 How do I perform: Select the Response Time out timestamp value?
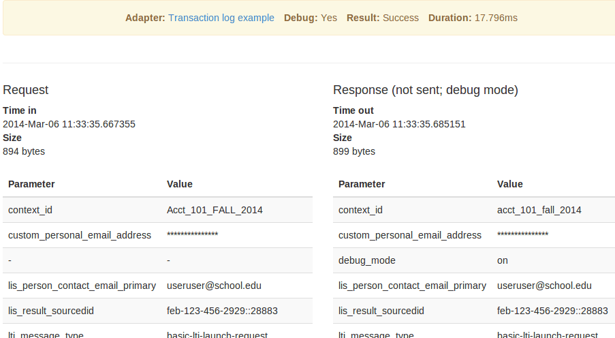point(399,124)
